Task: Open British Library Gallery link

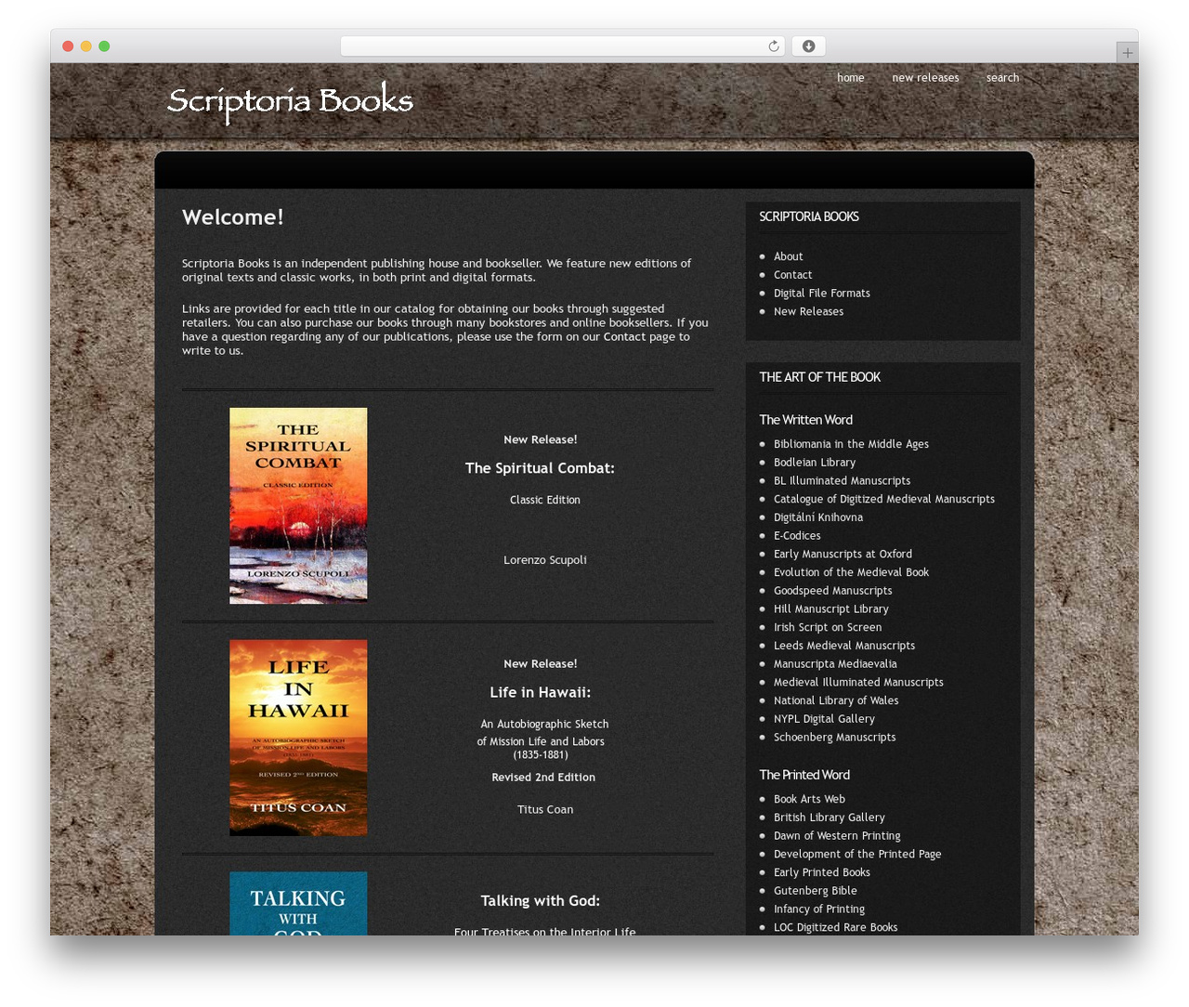Action: 830,817
